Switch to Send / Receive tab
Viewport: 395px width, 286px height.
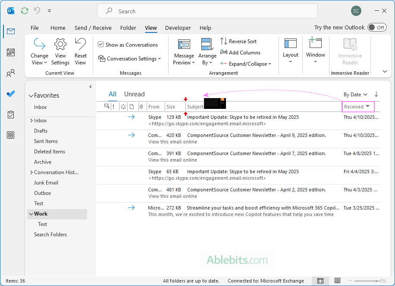point(93,28)
